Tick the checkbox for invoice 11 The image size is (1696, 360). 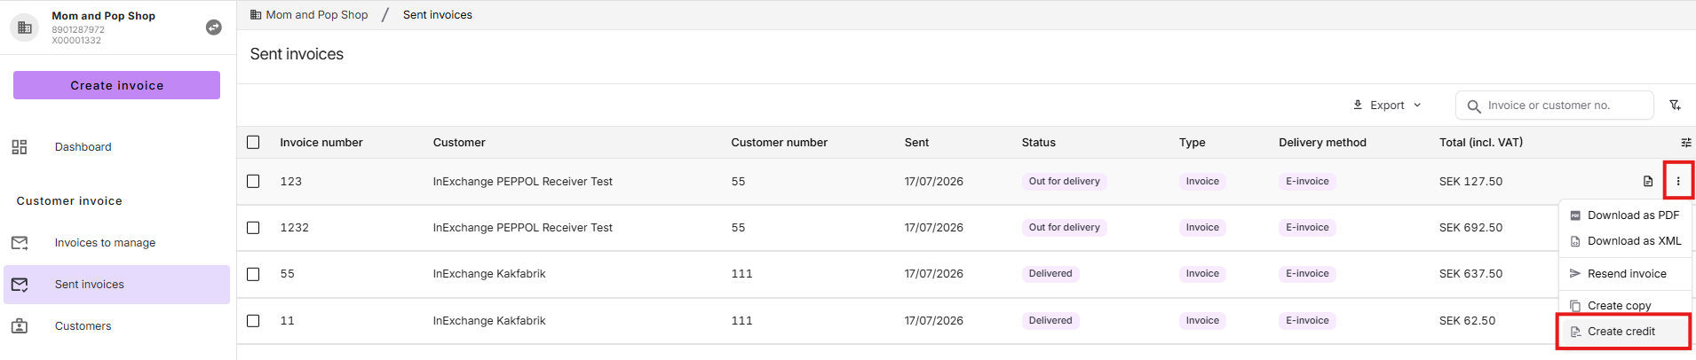coord(253,321)
